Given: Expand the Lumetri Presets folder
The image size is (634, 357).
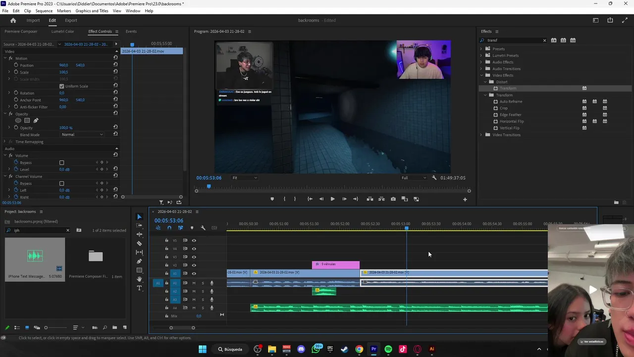Looking at the screenshot, I should click(481, 56).
